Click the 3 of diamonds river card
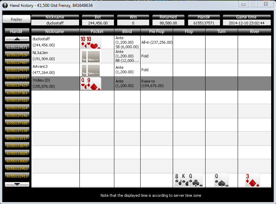The height and width of the screenshot is (204, 276). click(253, 180)
